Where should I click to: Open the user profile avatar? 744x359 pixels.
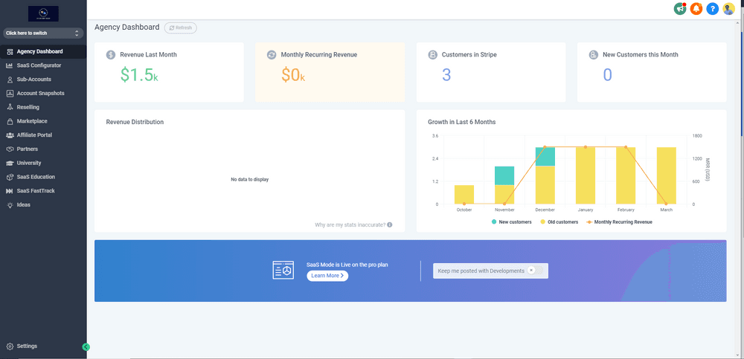[x=729, y=8]
